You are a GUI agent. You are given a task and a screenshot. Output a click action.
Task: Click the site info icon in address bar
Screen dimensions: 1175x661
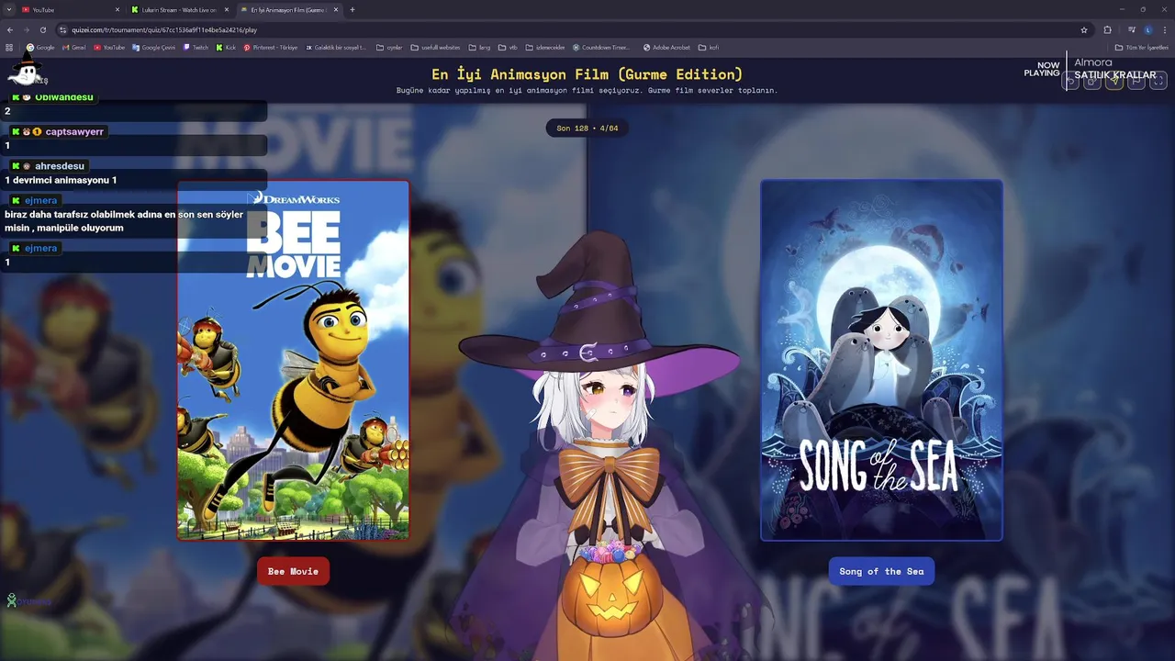coord(63,29)
